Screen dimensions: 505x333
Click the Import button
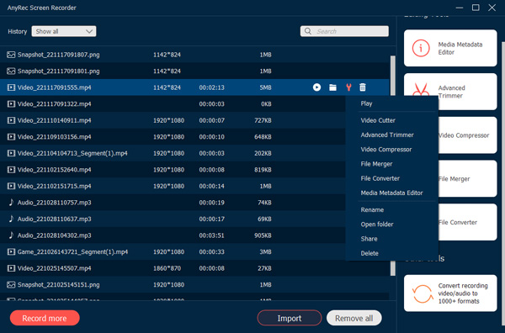click(x=290, y=318)
